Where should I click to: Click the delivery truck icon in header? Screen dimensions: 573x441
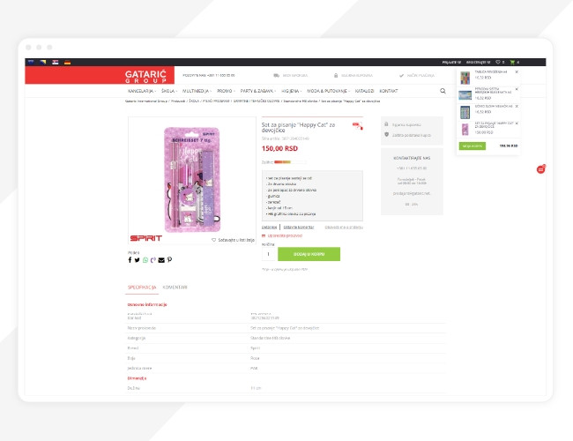tap(276, 75)
